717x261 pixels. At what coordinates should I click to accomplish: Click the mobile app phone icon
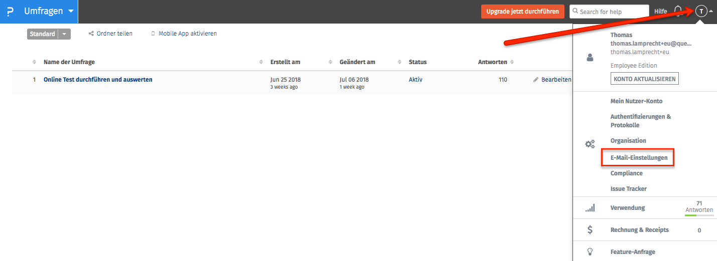153,34
